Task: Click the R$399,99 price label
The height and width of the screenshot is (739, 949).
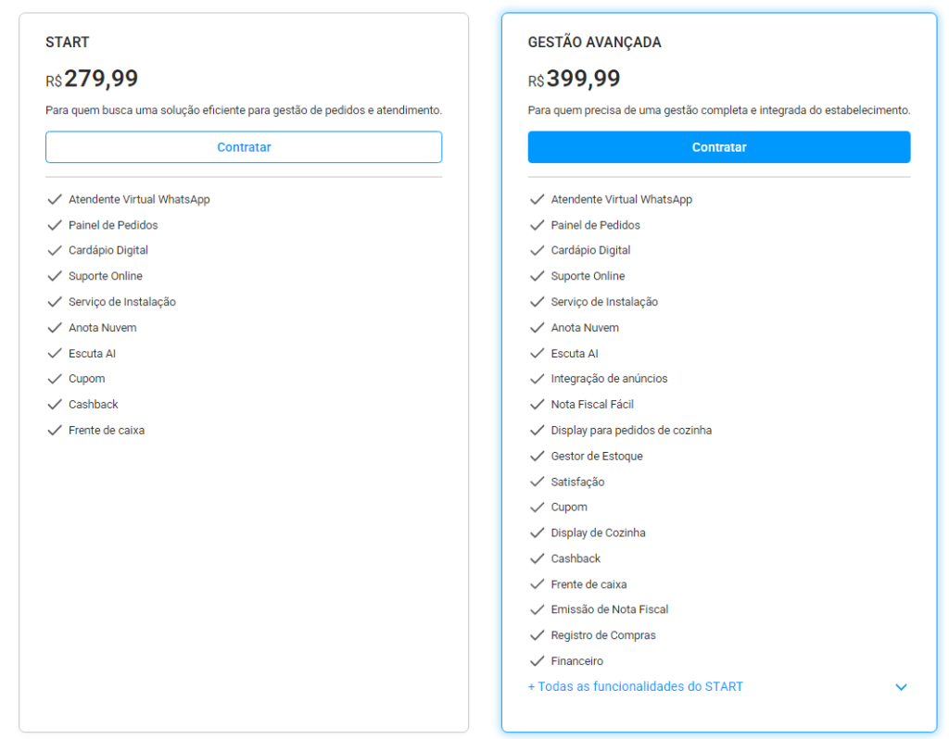Action: (x=575, y=79)
